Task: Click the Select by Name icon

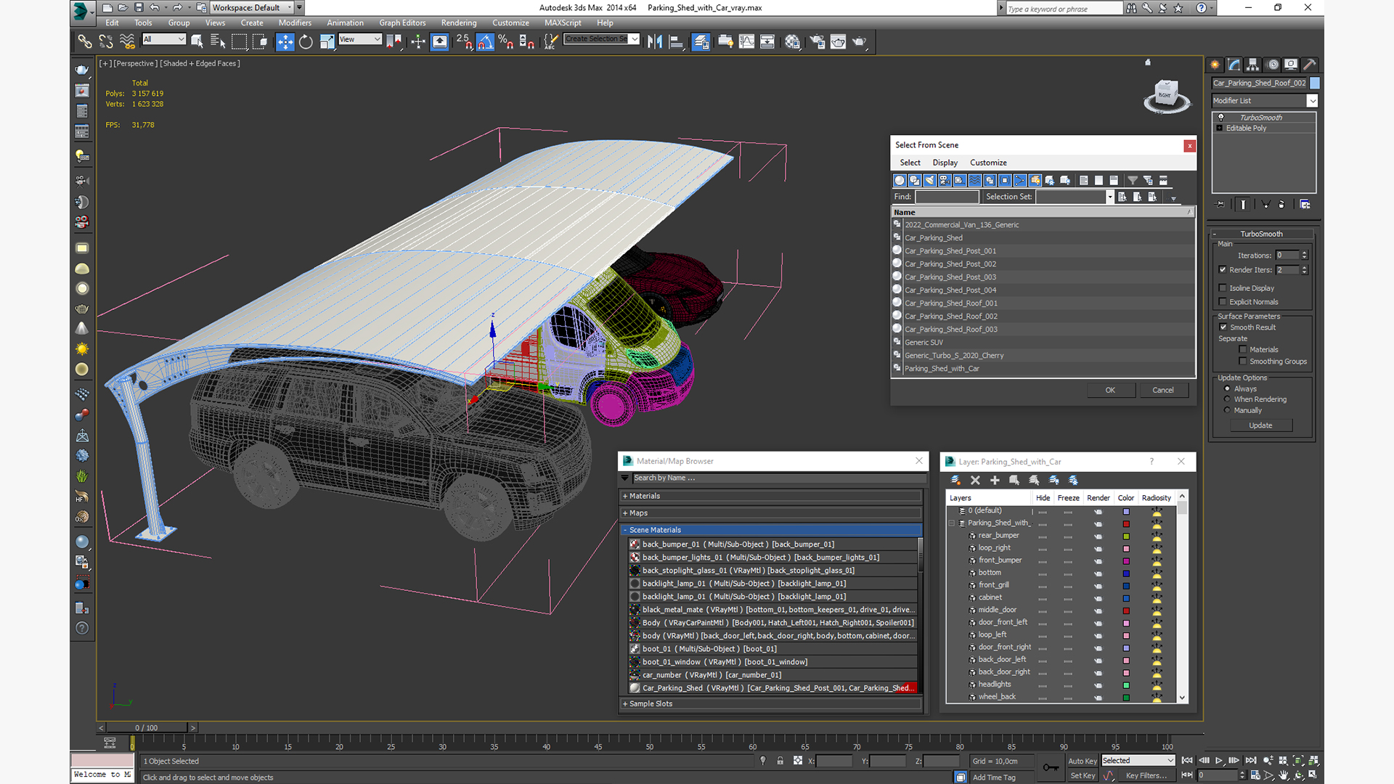Action: (217, 42)
